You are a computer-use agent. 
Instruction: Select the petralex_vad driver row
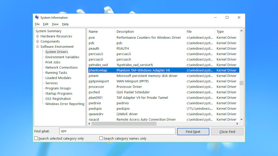[x=164, y=65]
